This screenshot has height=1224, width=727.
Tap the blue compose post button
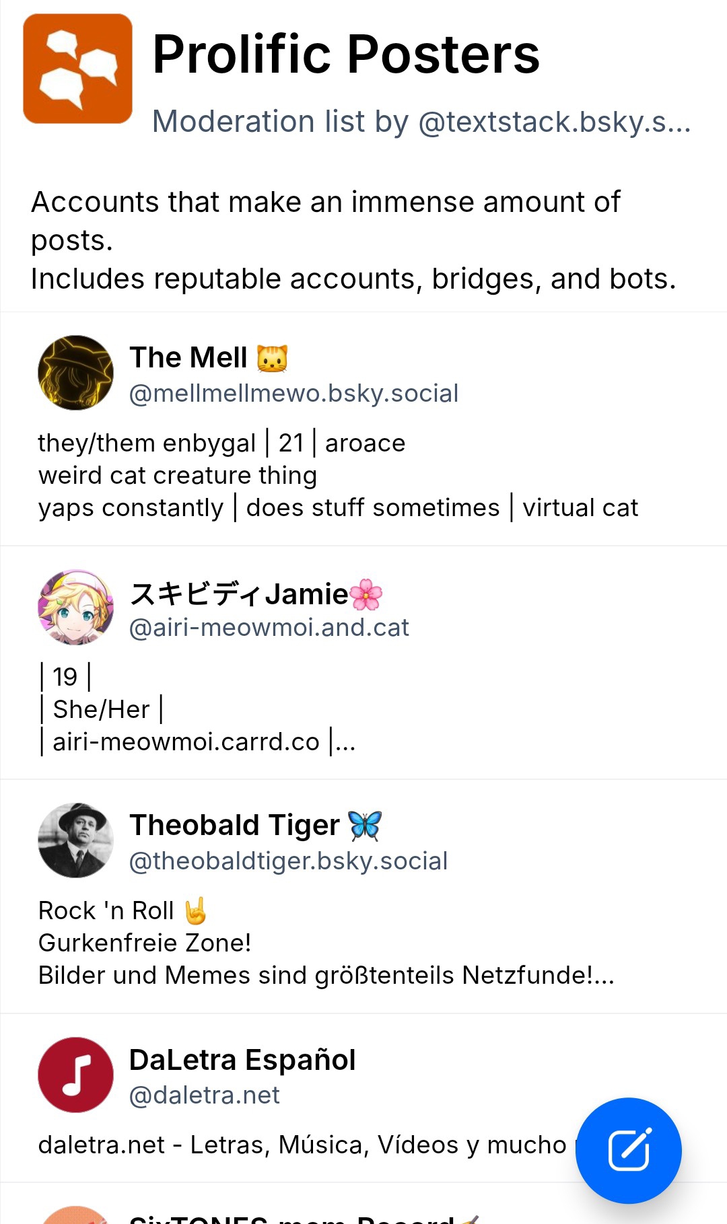pyautogui.click(x=629, y=1150)
